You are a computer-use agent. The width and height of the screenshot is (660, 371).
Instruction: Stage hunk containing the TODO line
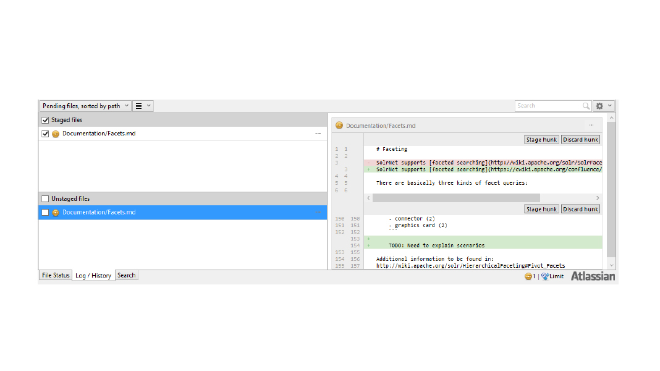(x=541, y=209)
